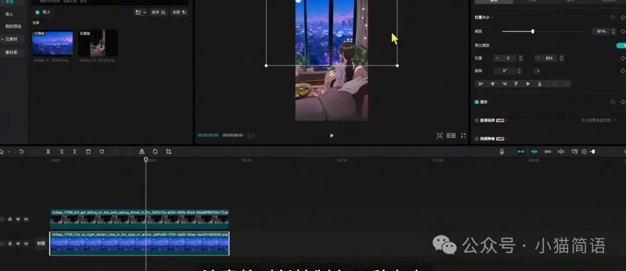Screen dimensions: 626x271
Task: Click the microphone record icon
Action: (501, 152)
